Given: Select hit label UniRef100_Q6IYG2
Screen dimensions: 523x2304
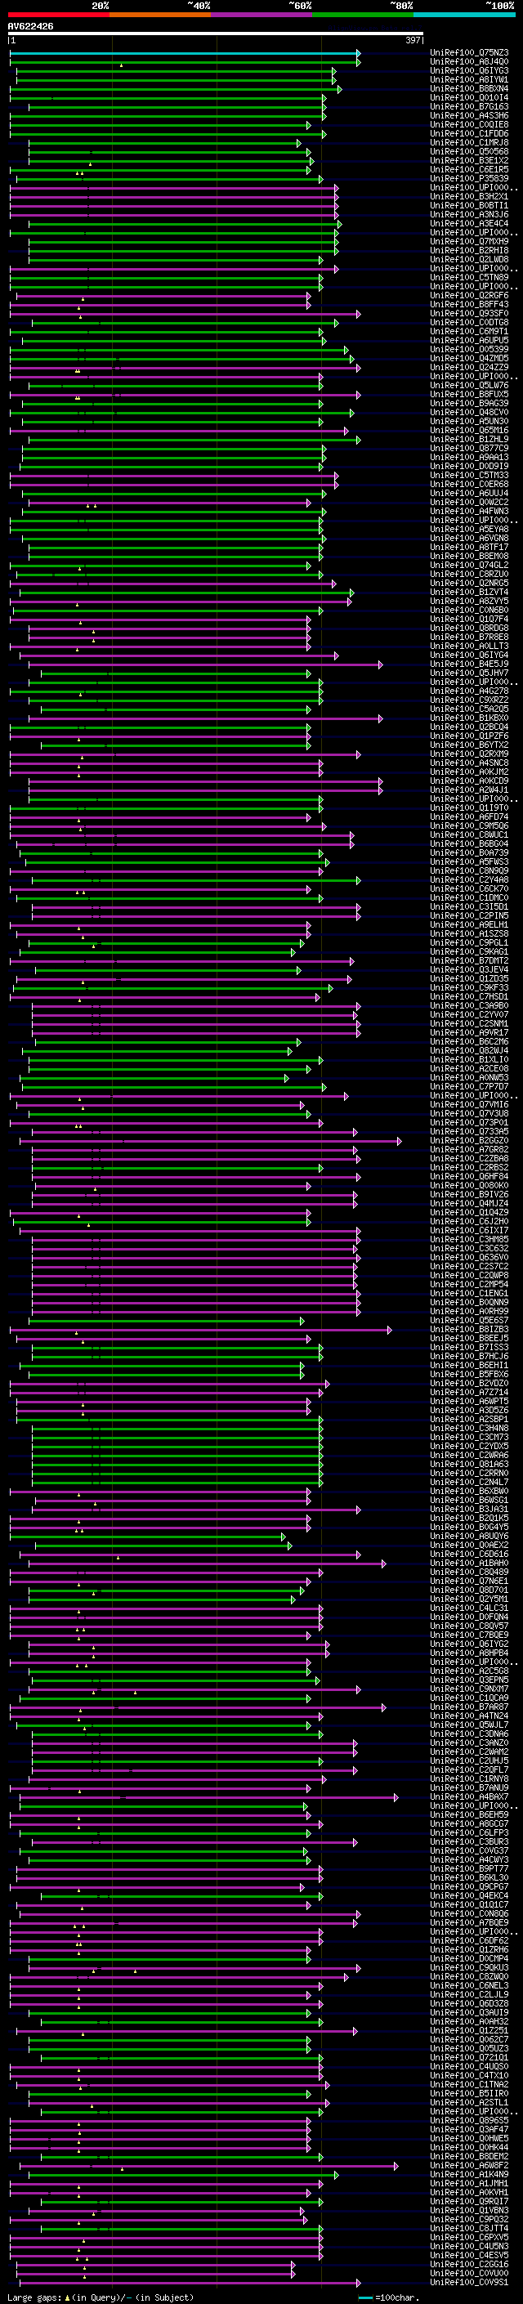Looking at the screenshot, I should (x=469, y=1644).
